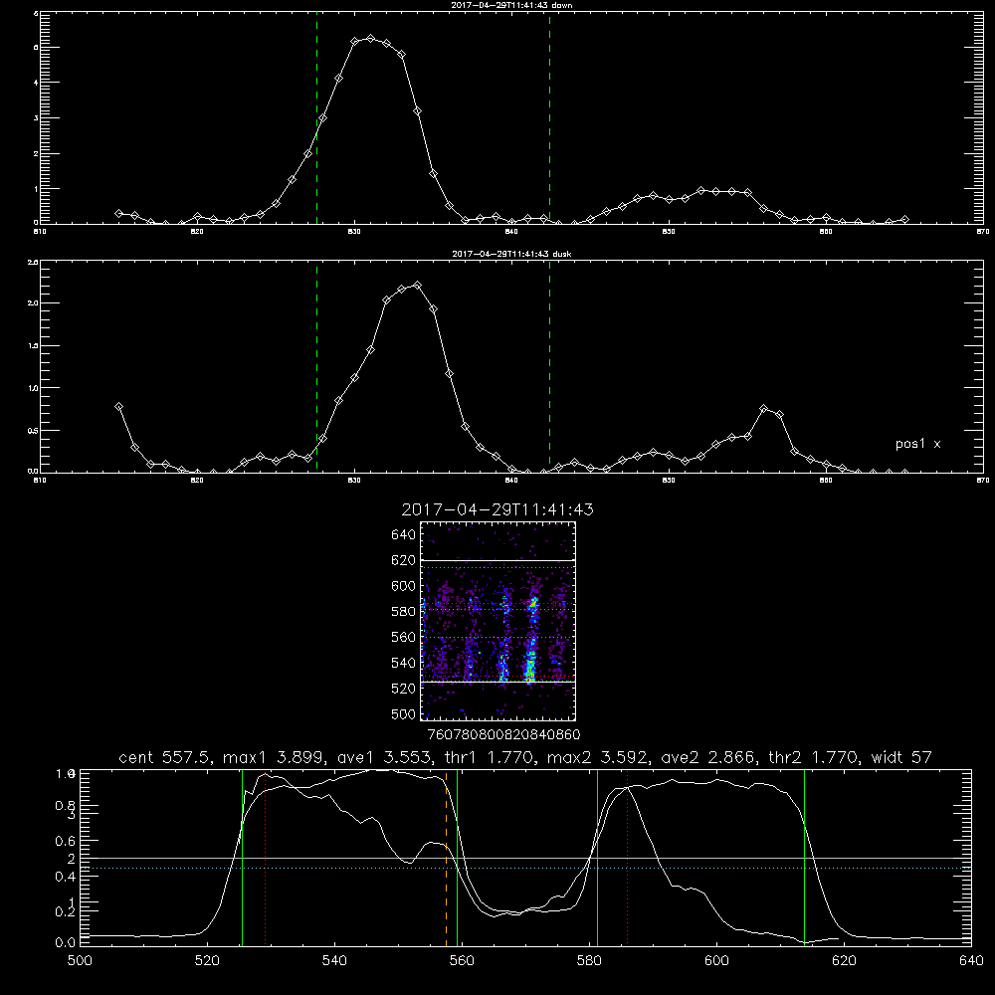Click the left green dashed line in dusk plot
Image resolution: width=995 pixels, height=995 pixels.
(x=316, y=367)
